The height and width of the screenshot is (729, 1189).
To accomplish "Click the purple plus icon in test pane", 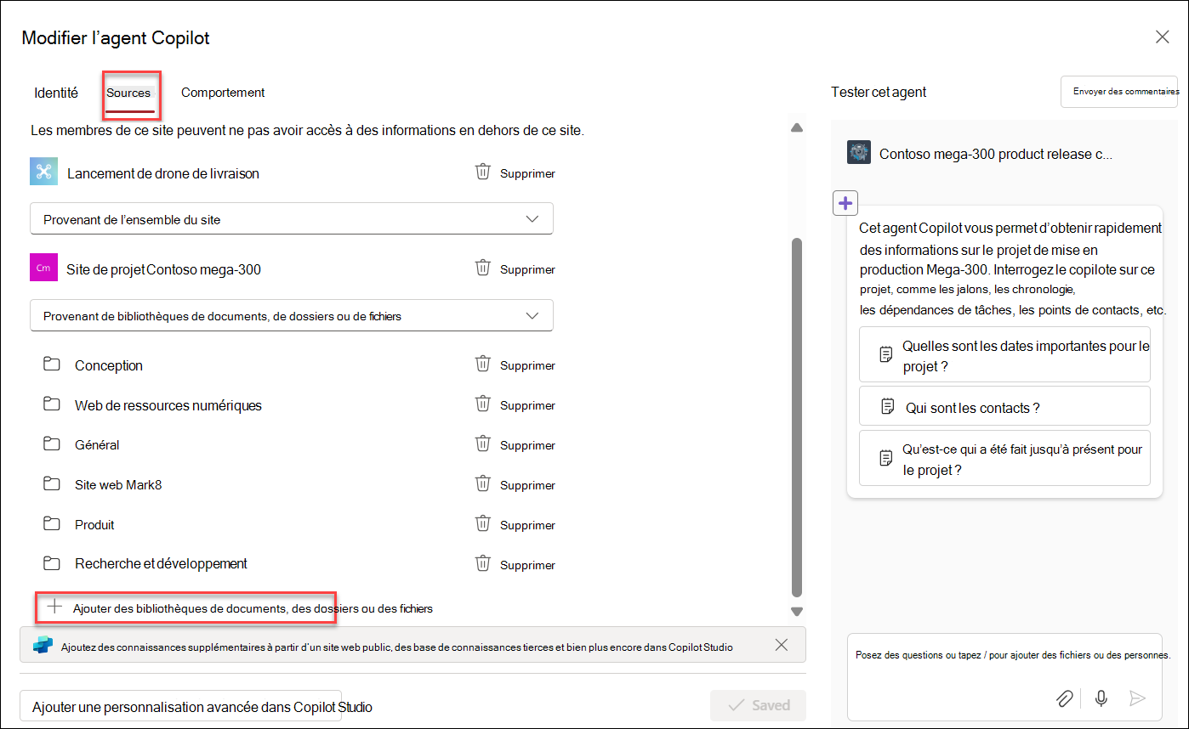I will 845,203.
